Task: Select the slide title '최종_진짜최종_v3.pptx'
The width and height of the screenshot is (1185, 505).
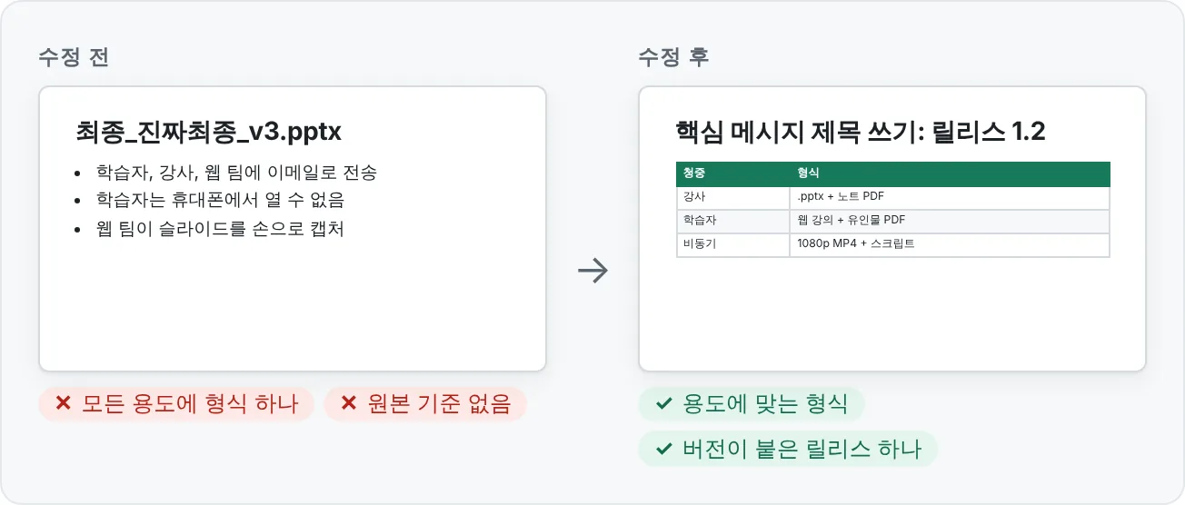Action: [x=209, y=132]
